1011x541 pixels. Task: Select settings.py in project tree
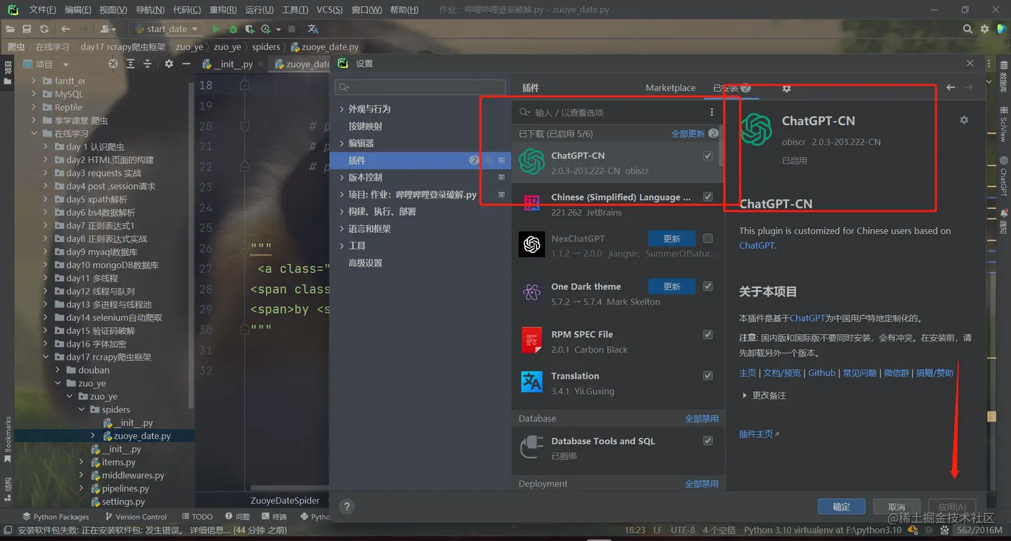123,502
